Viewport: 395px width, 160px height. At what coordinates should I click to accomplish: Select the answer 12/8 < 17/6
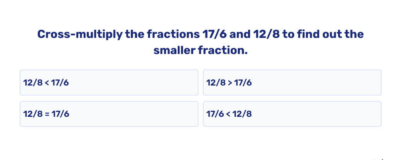point(109,83)
